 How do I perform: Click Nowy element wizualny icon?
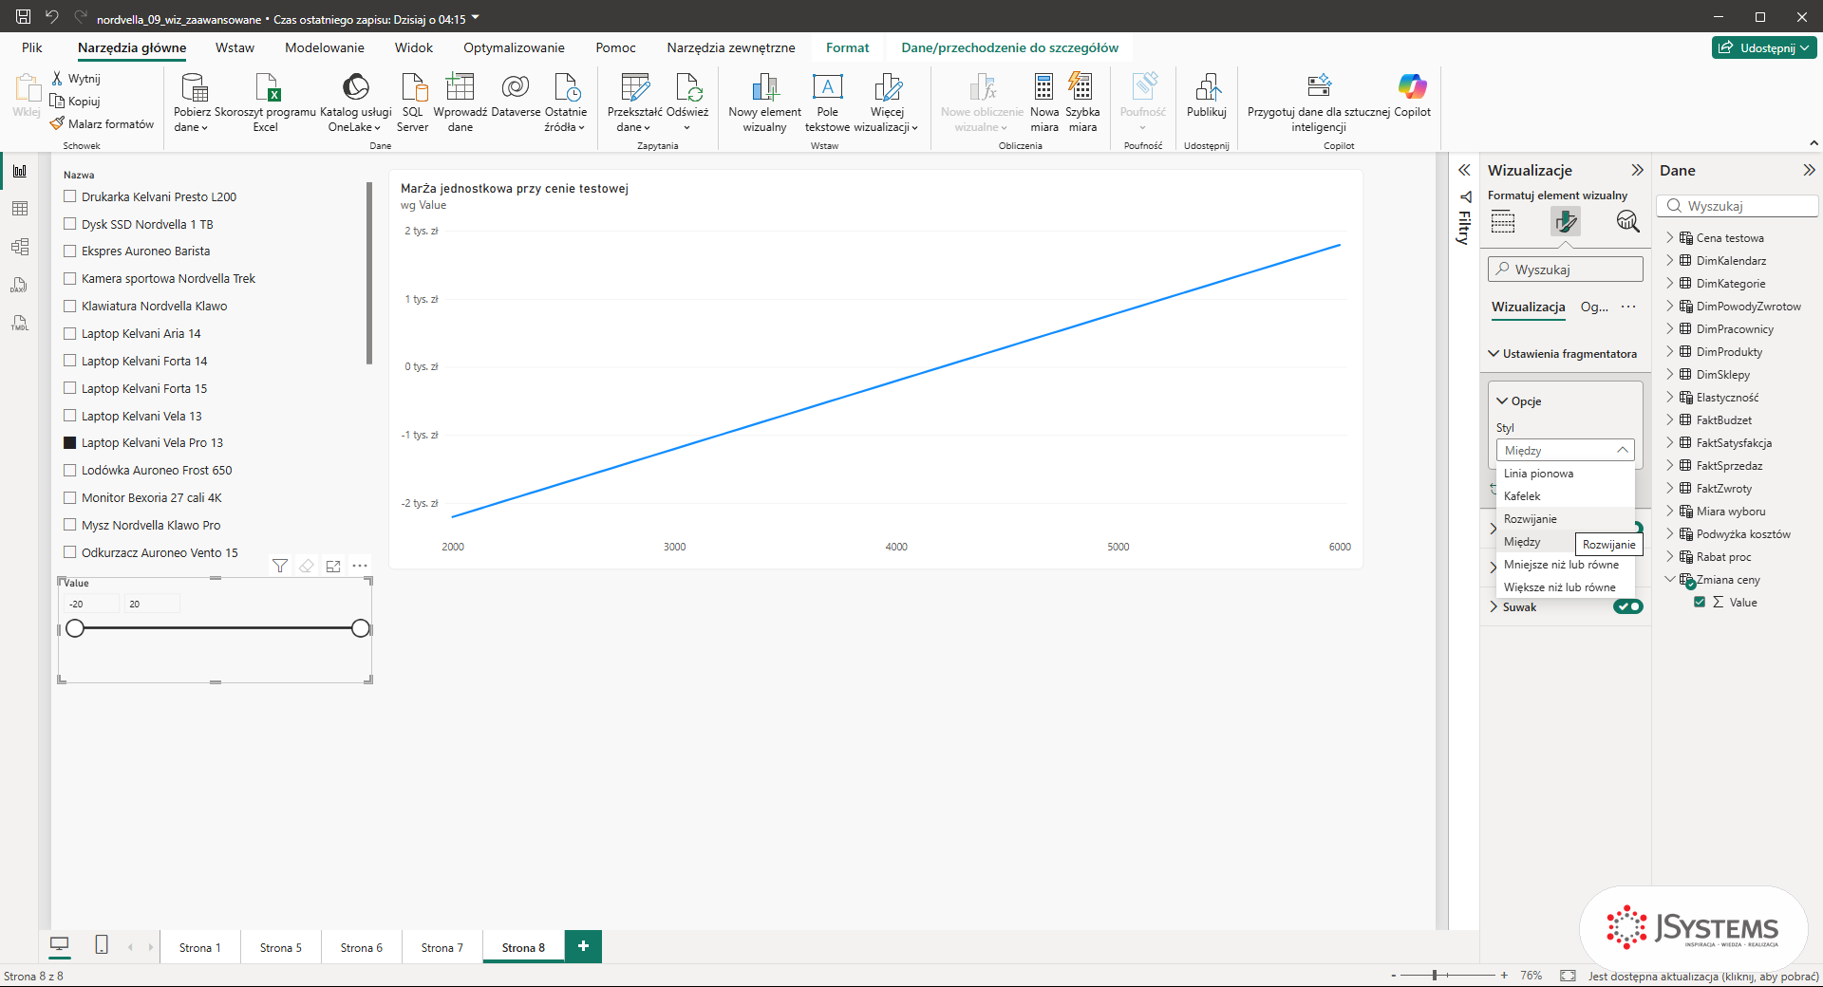pos(764,102)
